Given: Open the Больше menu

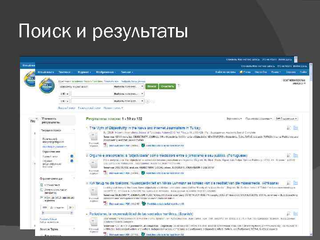Looking at the screenshot, I should pyautogui.click(x=127, y=72).
